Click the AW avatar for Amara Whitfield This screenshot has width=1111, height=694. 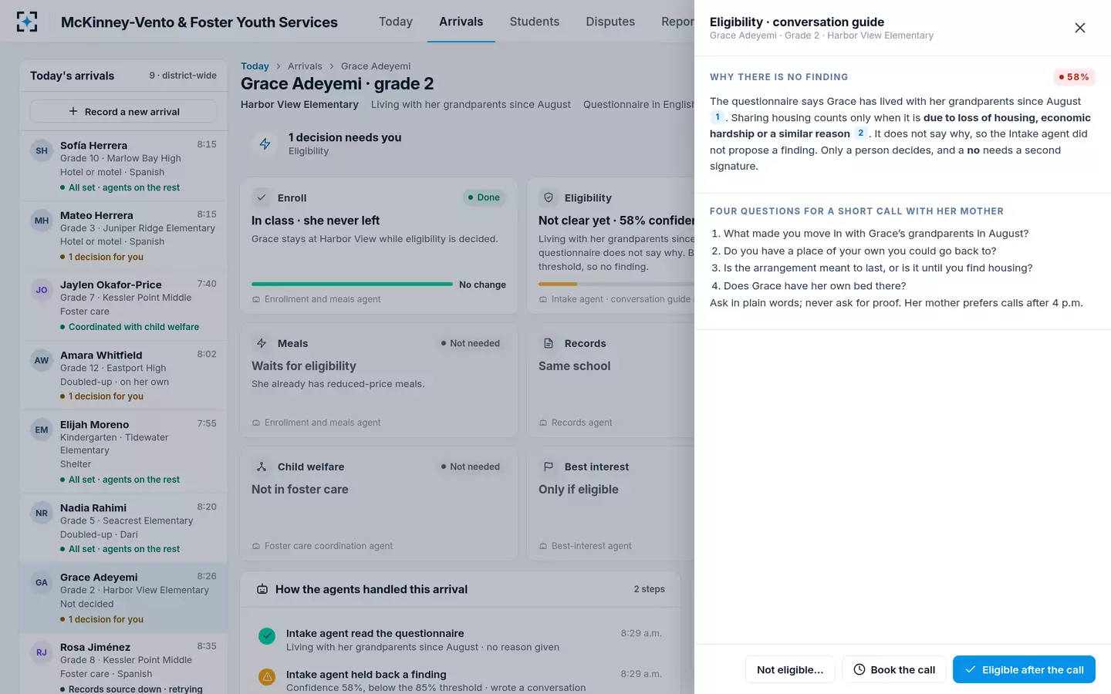(x=42, y=360)
